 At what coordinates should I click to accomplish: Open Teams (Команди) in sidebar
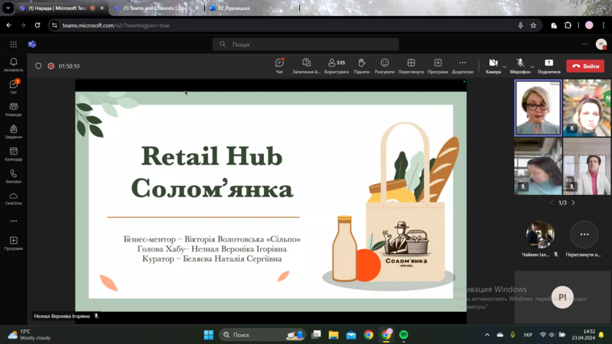[13, 109]
